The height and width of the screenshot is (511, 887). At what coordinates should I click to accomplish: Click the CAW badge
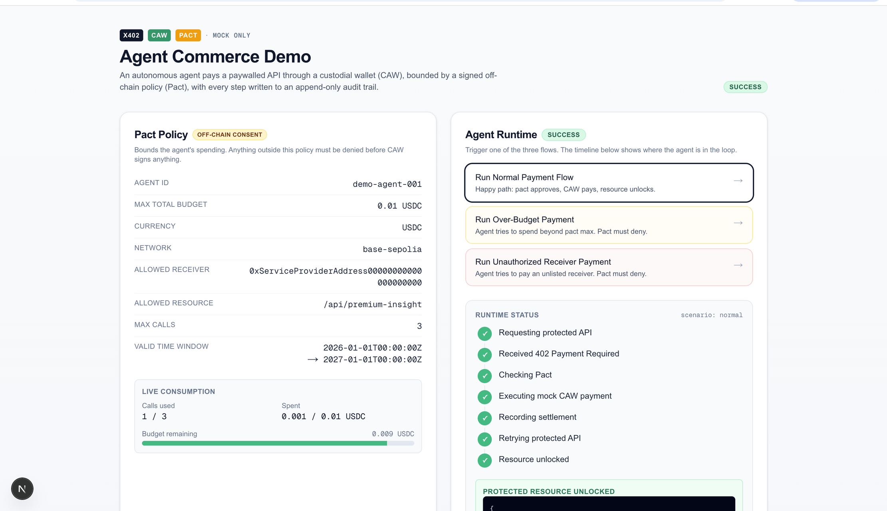[x=159, y=35]
